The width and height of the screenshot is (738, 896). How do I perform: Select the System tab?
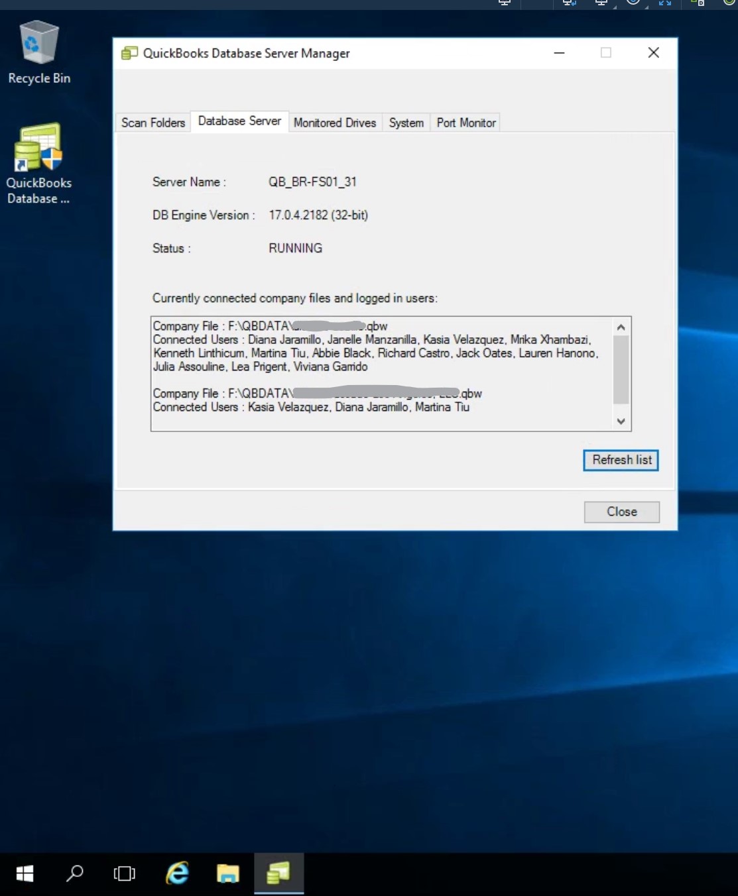click(x=405, y=123)
